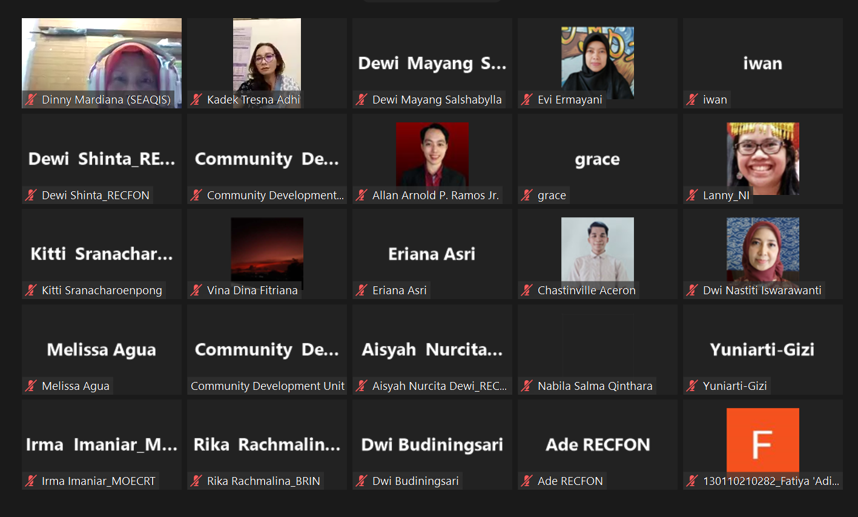Click the Eriana Asri participant tile
This screenshot has height=517, width=858.
click(x=432, y=254)
